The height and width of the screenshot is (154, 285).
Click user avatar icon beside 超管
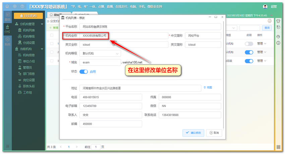click(x=265, y=7)
